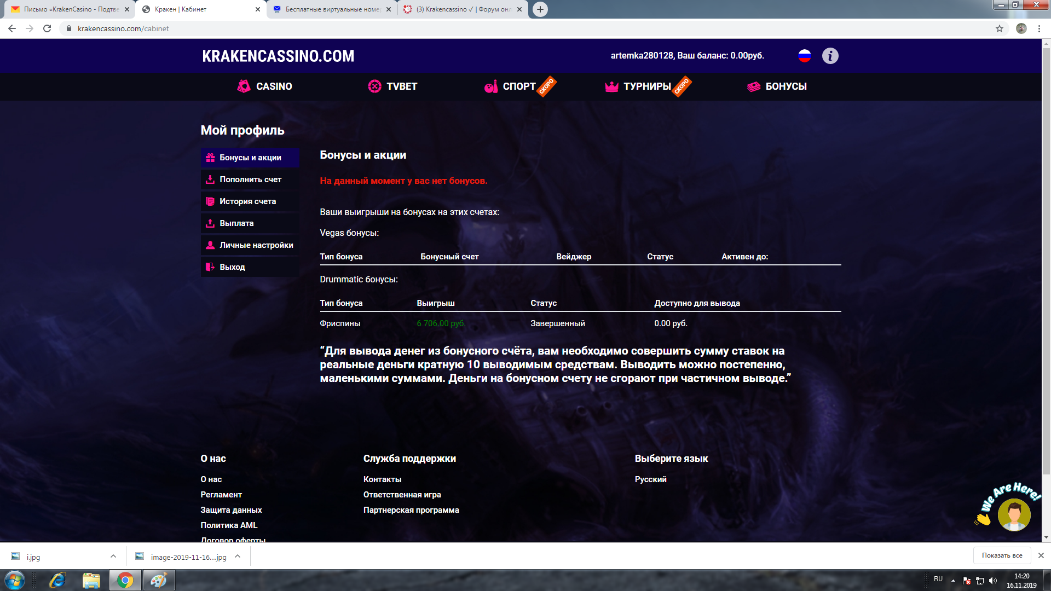Click Выплата in profile sidebar
This screenshot has height=591, width=1051.
click(236, 223)
